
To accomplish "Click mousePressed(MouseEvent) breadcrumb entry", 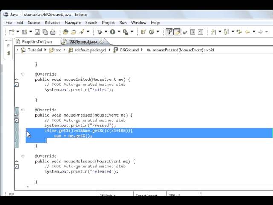I will pos(183,50).
